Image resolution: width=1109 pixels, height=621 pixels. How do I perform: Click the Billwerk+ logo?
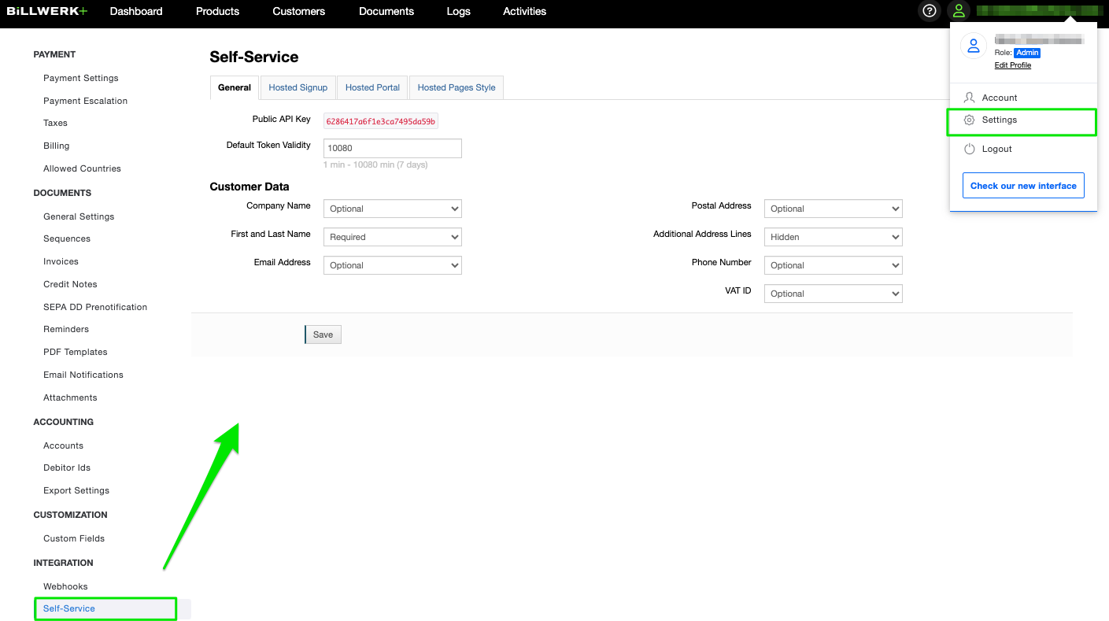(47, 11)
